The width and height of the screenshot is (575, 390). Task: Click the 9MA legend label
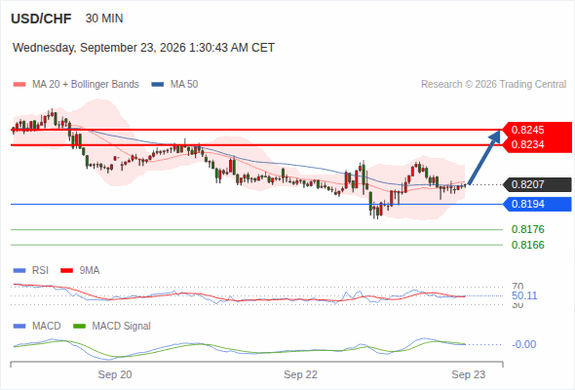(90, 271)
